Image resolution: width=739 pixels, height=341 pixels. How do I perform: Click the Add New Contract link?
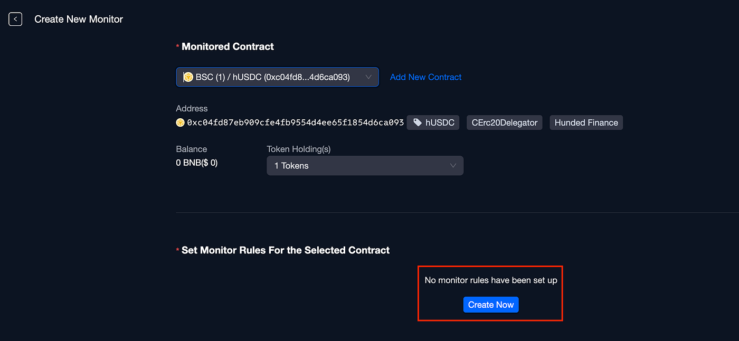425,77
